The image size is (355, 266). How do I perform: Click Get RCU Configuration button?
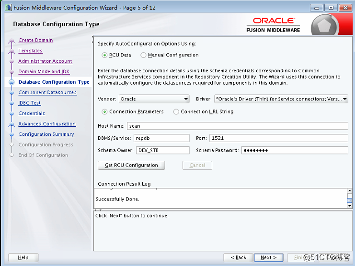tap(131, 165)
